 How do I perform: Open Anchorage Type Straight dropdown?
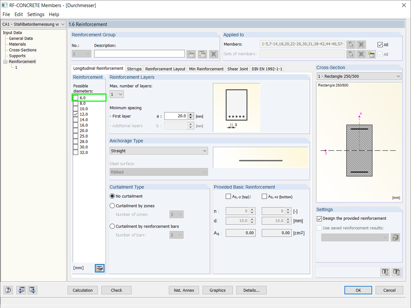[159, 151]
